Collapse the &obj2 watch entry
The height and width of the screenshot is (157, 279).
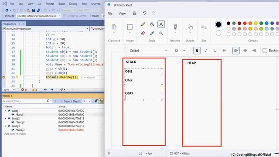(x=6, y=118)
